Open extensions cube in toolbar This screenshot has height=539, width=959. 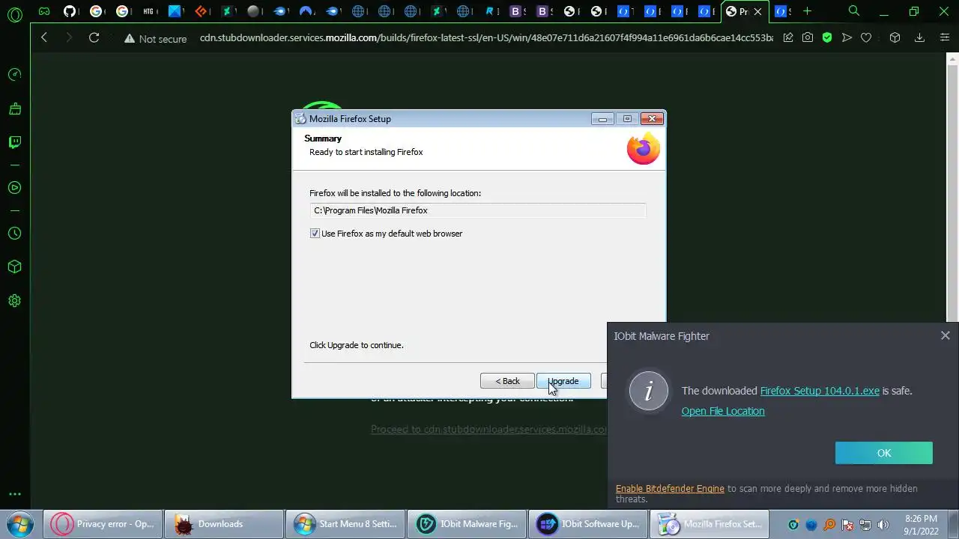click(895, 37)
